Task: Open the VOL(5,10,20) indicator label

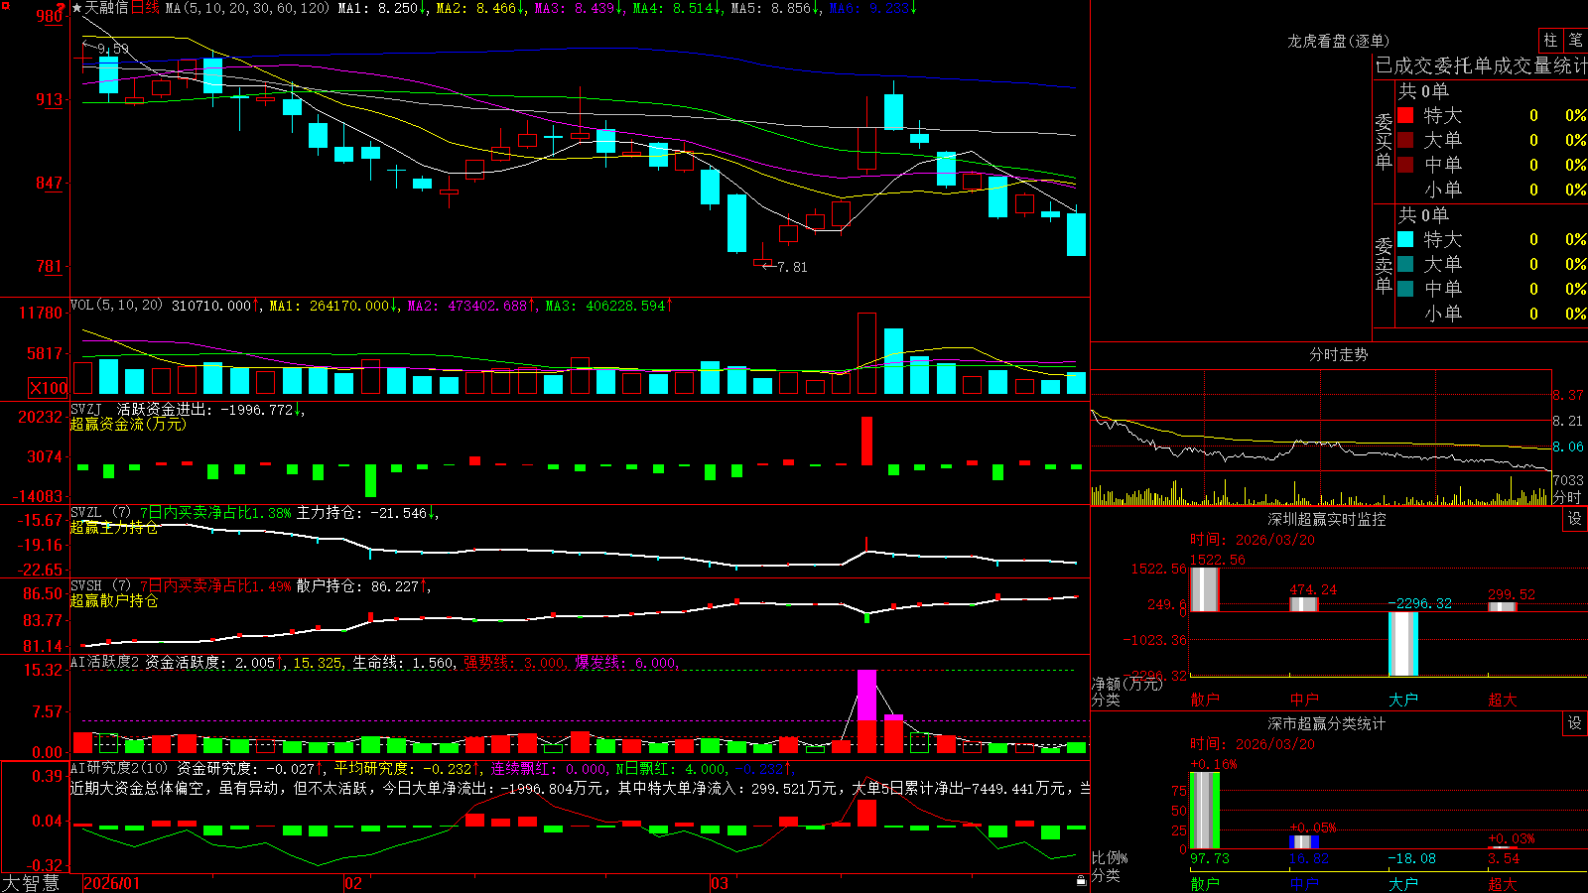Action: (x=116, y=306)
